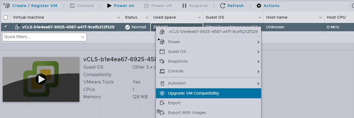Viewport: 354px width, 118px height.
Task: Sort by the Host CPU column header
Action: point(336,17)
